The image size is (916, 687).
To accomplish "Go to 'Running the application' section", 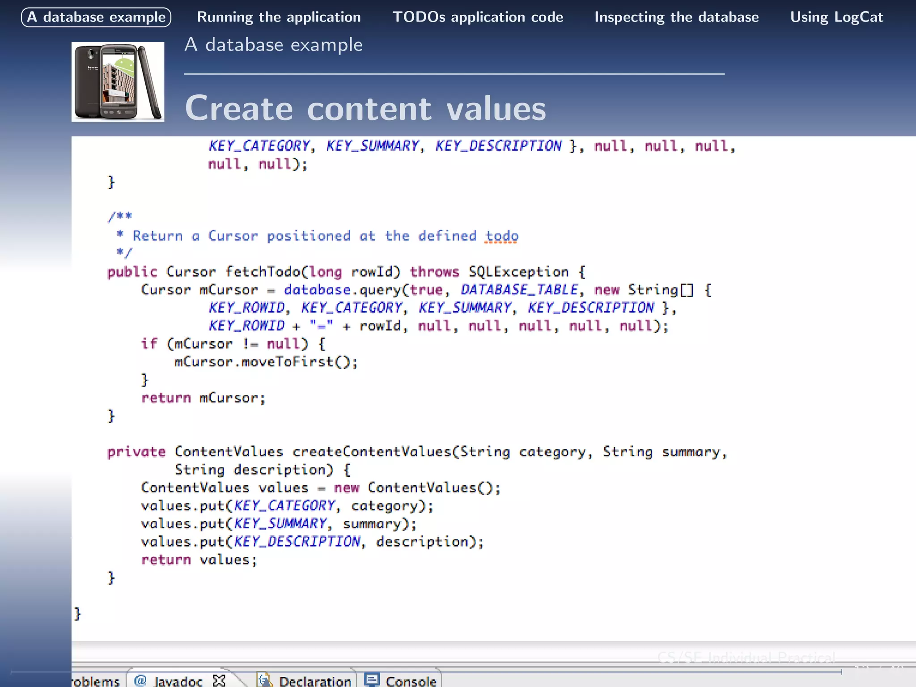I will tap(279, 17).
